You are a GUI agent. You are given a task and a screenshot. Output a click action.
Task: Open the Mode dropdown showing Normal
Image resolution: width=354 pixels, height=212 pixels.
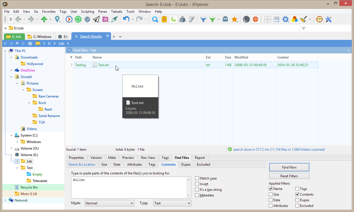coord(109,203)
